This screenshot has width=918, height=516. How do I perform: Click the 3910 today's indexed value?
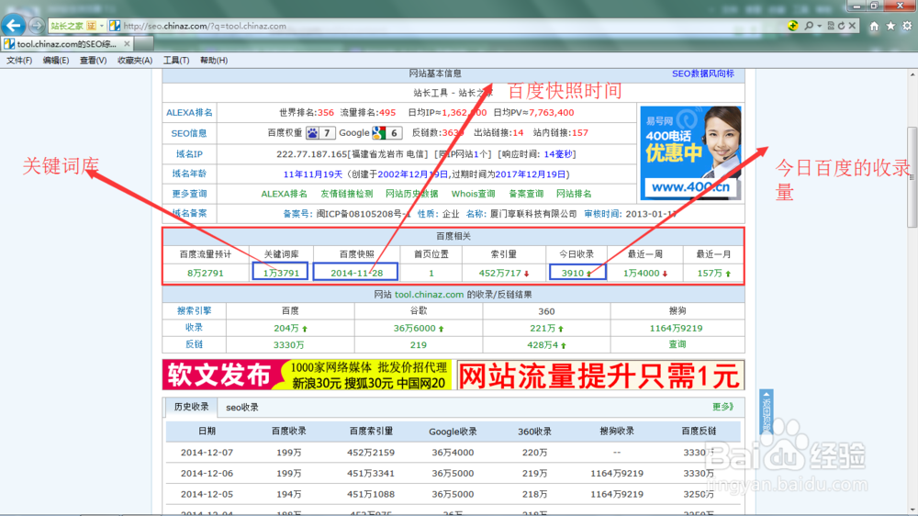tap(573, 273)
